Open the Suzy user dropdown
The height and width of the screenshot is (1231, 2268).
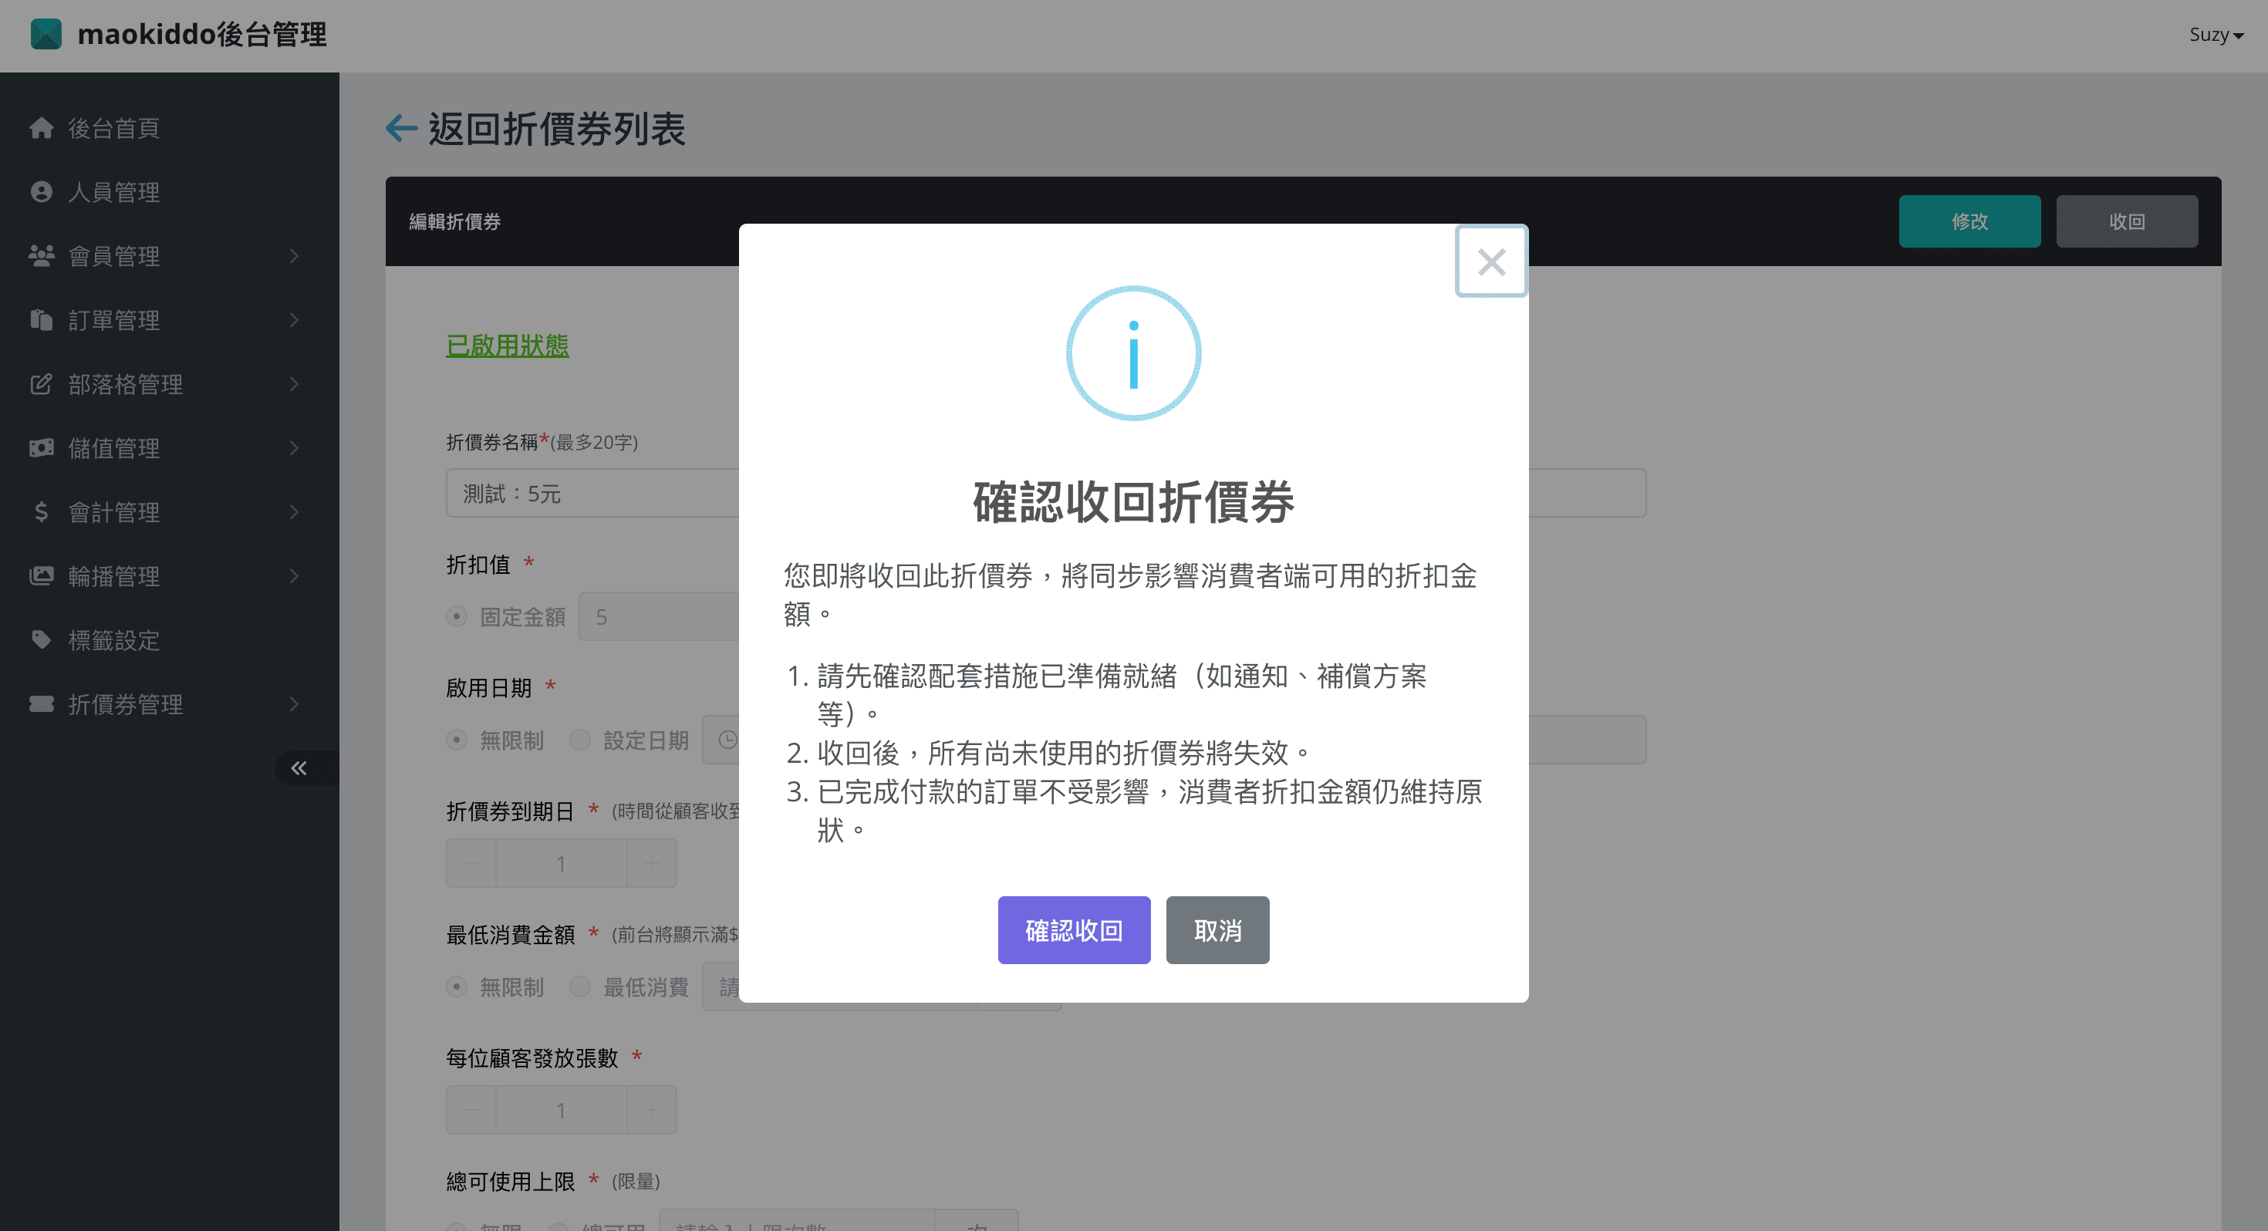(2216, 35)
